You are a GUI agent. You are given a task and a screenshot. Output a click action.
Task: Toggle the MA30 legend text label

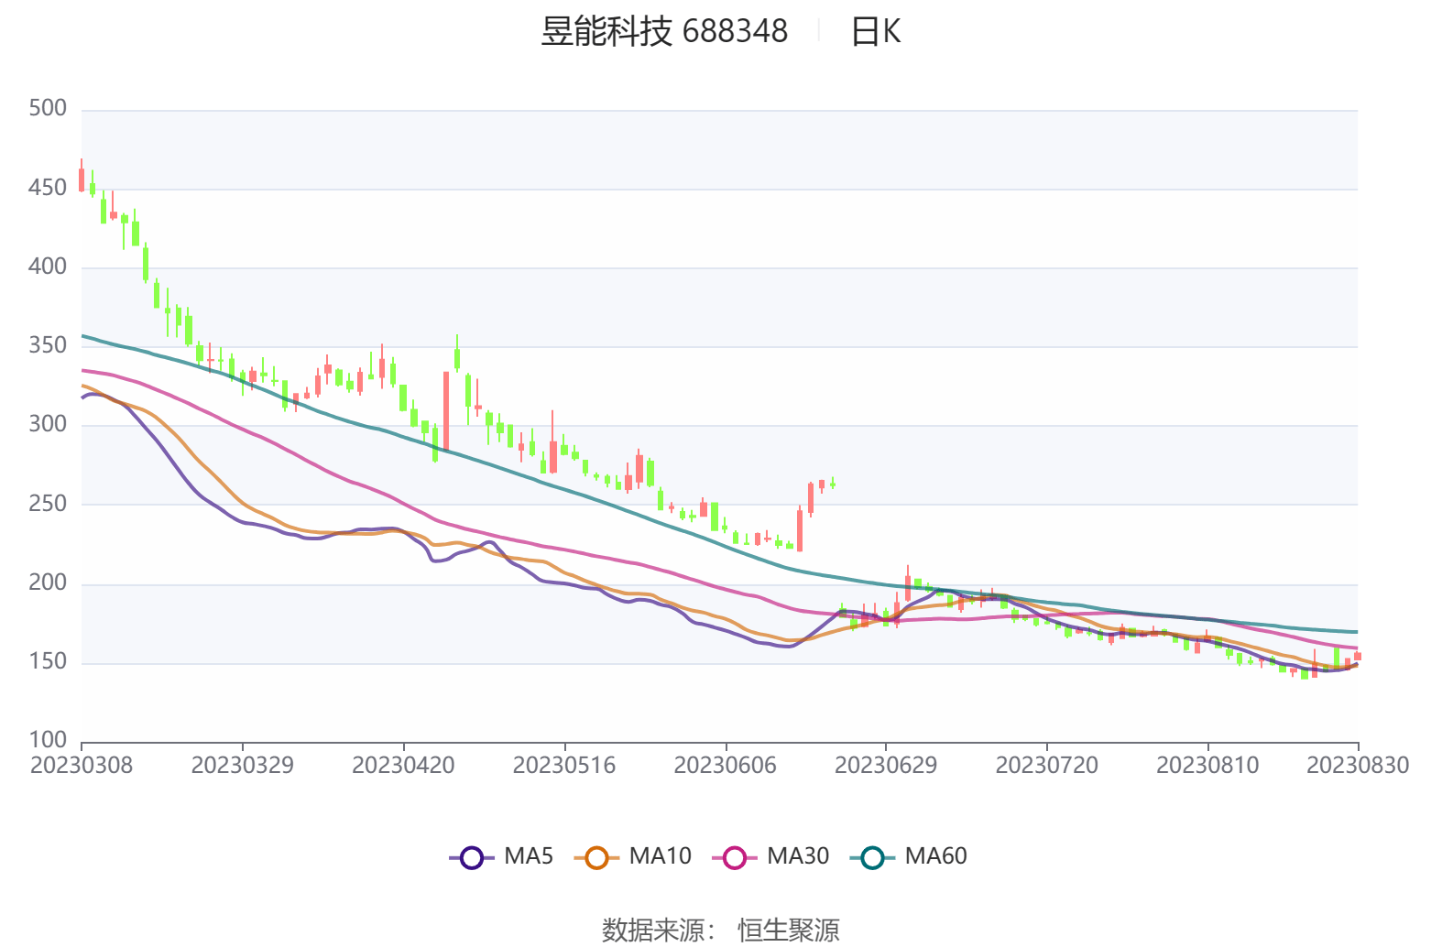click(797, 856)
